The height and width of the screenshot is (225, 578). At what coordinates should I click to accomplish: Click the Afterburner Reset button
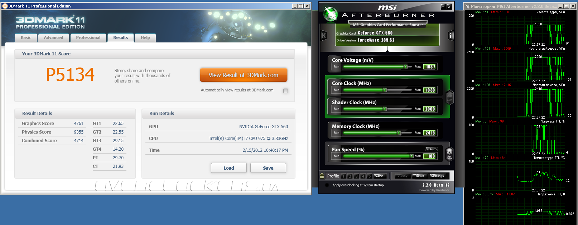tap(420, 176)
